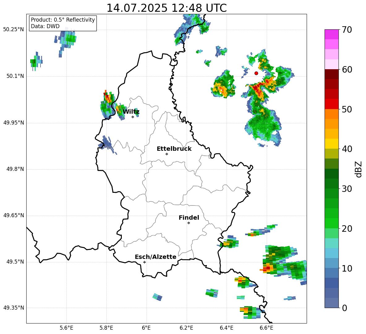Click the colorbar tick label 10
Viewport: 366px width, 334px height.
347,268
